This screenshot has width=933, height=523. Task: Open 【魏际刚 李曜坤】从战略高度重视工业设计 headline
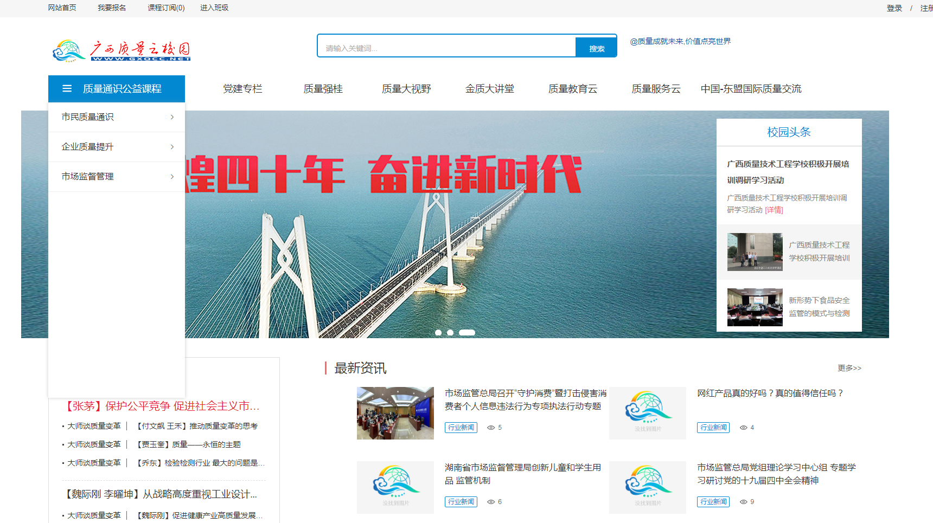coord(160,494)
